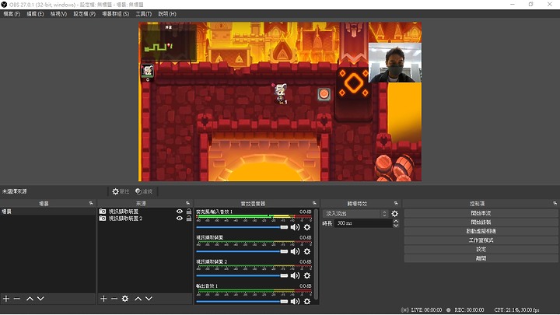The width and height of the screenshot is (560, 315).
Task: Remove the selected scene with the Scenes panel minus icon
Action: 17,299
